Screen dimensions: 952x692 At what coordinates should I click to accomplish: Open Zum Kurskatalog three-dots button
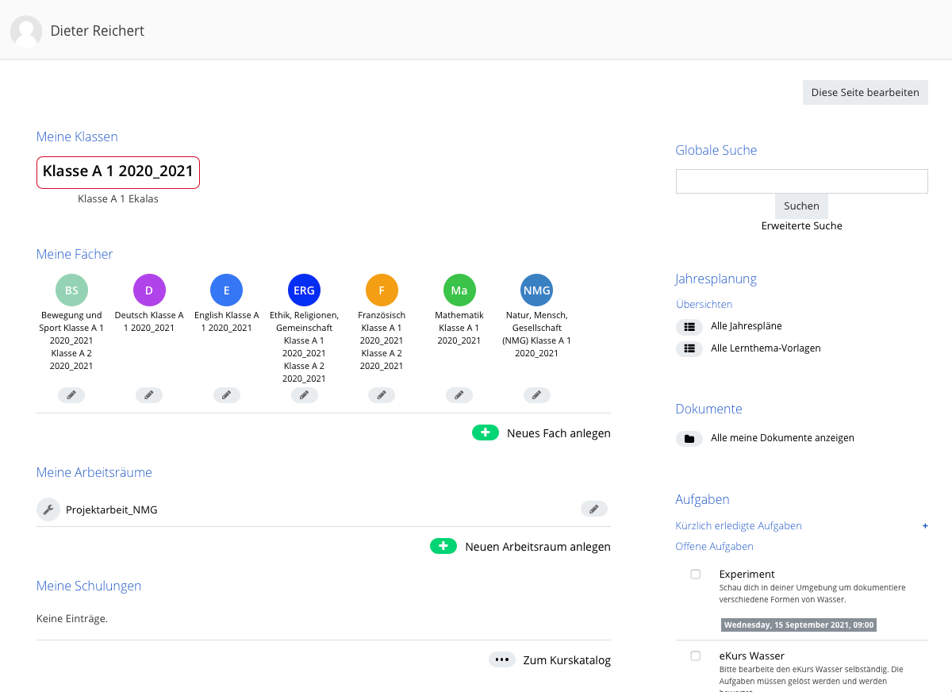[x=501, y=659]
